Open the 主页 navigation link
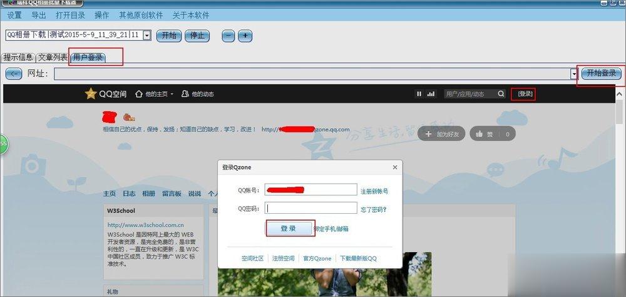This screenshot has width=626, height=297. click(x=110, y=193)
